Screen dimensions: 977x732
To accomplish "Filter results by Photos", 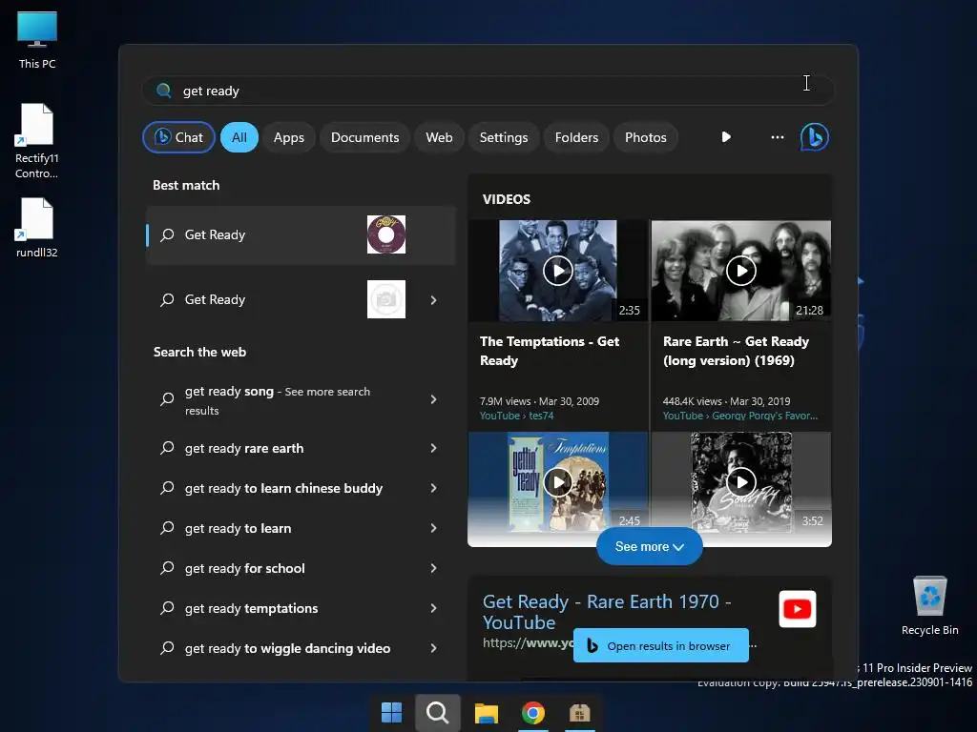I will click(x=646, y=137).
